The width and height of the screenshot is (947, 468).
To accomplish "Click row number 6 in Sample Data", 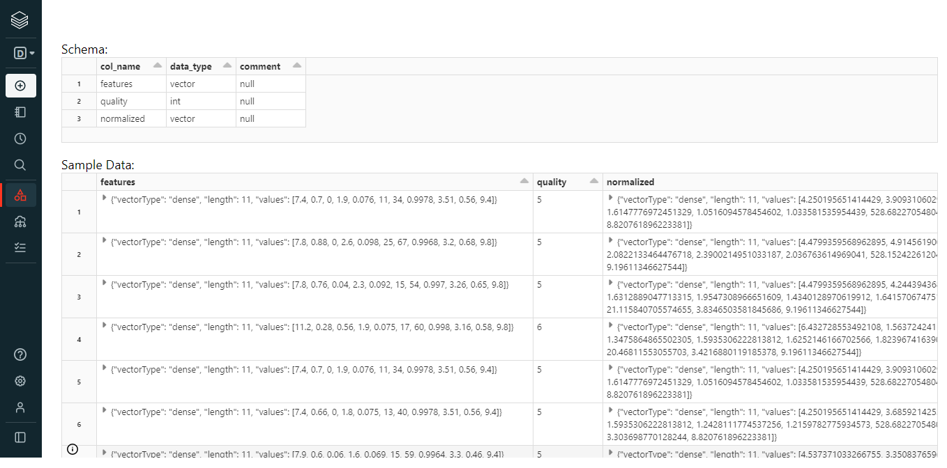I will point(79,424).
